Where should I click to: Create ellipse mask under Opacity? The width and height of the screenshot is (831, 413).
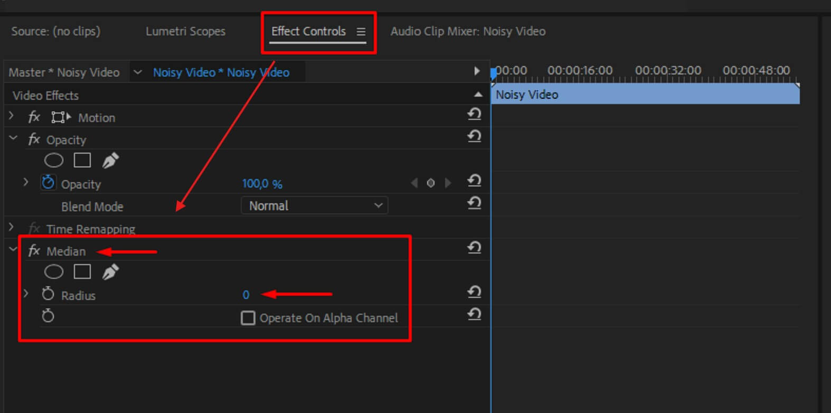(54, 160)
